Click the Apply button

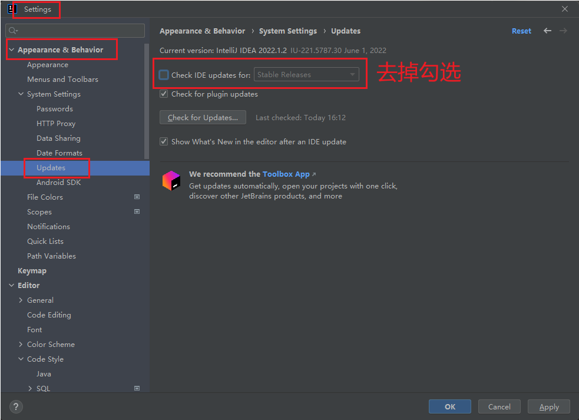(549, 406)
